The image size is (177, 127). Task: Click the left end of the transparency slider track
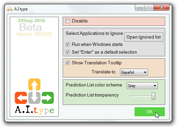[x=131, y=96]
